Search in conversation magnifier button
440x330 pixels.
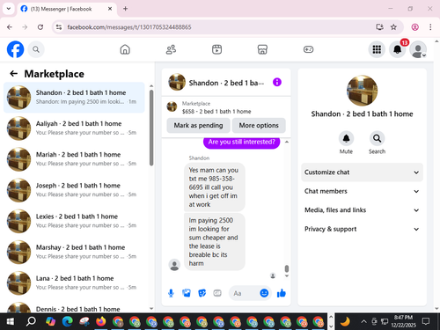pos(377,138)
